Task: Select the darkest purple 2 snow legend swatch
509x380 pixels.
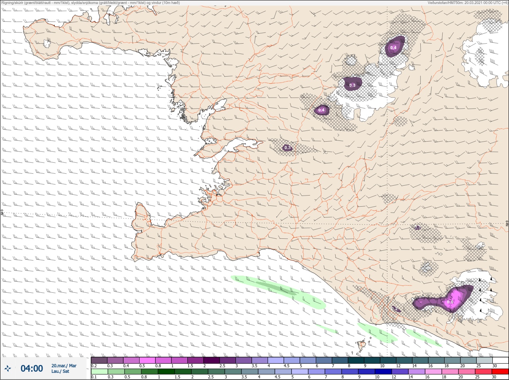Action: [x=212, y=360]
